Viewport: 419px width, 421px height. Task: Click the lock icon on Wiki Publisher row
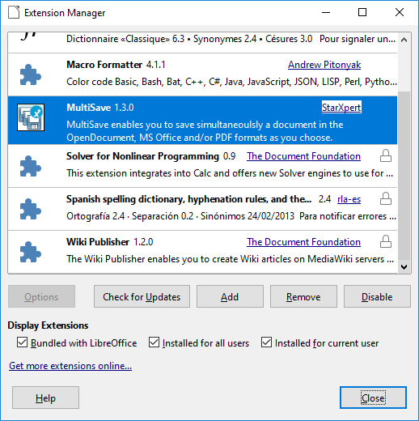(386, 241)
